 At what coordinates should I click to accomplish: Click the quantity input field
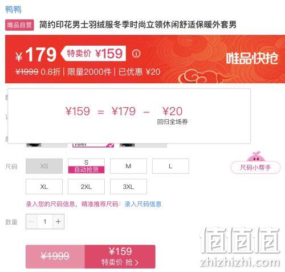pyautogui.click(x=45, y=221)
